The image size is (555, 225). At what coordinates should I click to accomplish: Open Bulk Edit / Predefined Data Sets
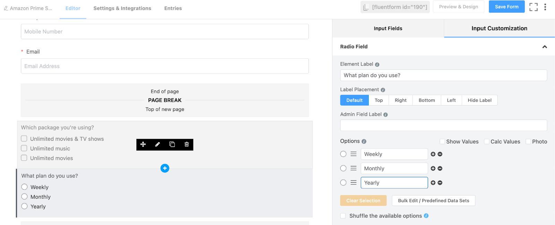click(x=433, y=201)
